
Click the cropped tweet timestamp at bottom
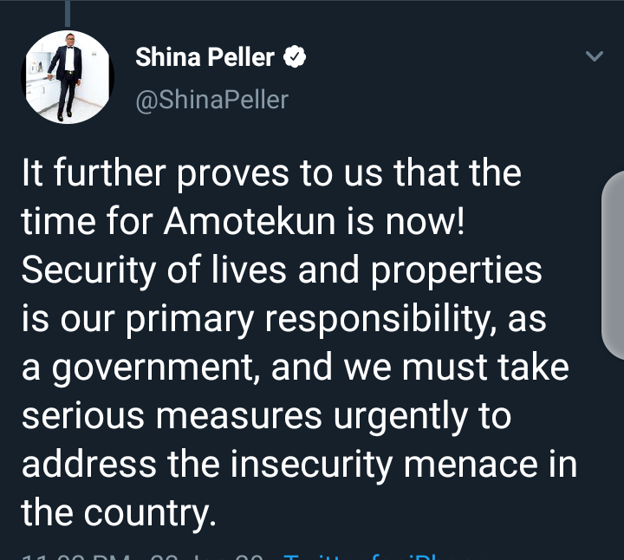click(x=75, y=557)
